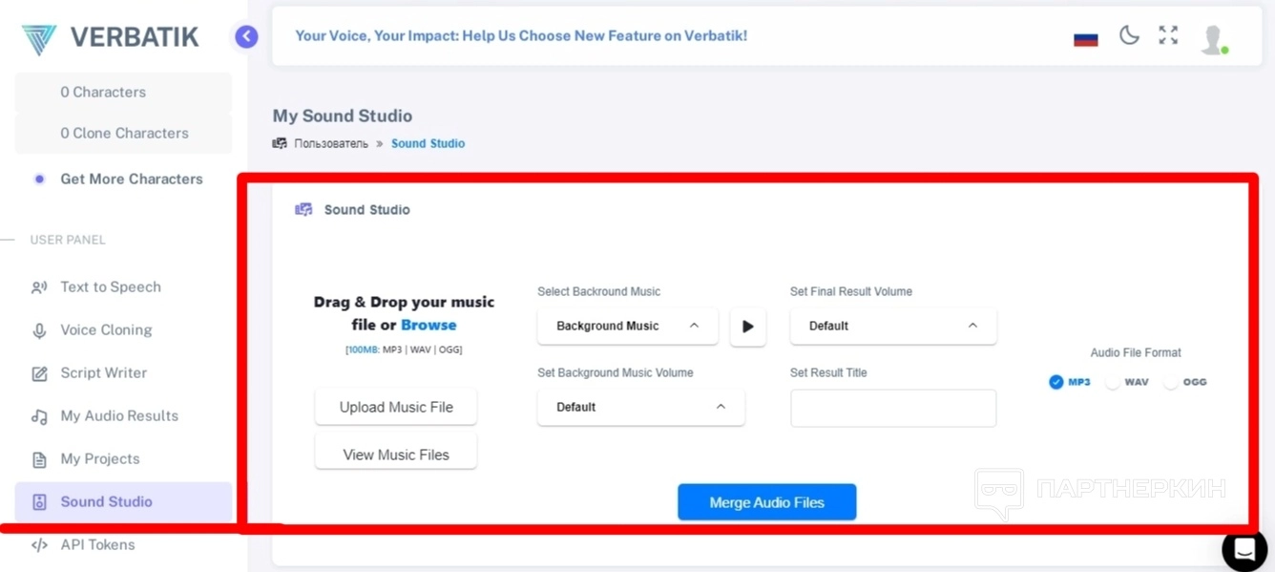This screenshot has width=1275, height=572.
Task: Select the MP3 audio format
Action: 1056,382
